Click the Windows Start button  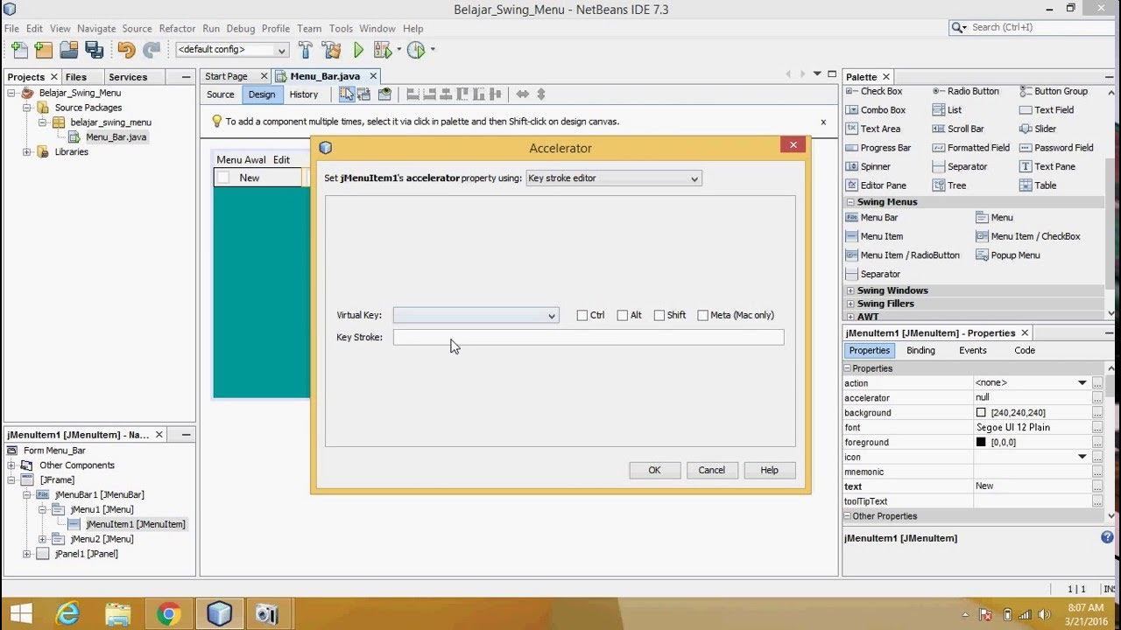(21, 613)
